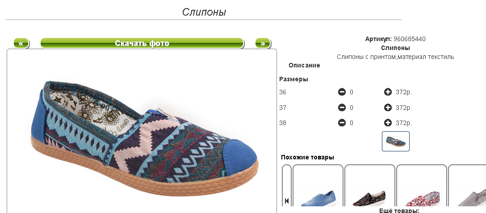Click the Похожие товары heading
The height and width of the screenshot is (213, 486).
(307, 157)
